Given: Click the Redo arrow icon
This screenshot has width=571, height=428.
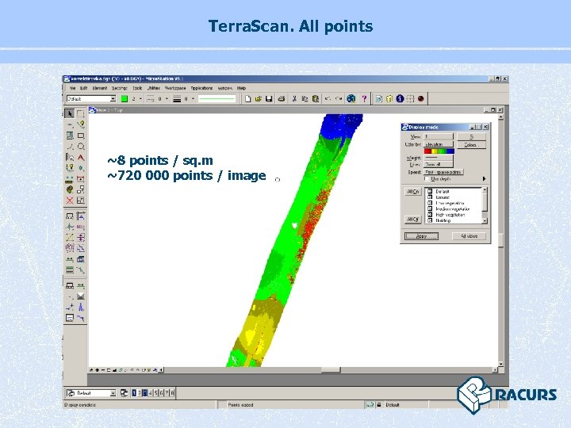Looking at the screenshot, I should pyautogui.click(x=339, y=98).
